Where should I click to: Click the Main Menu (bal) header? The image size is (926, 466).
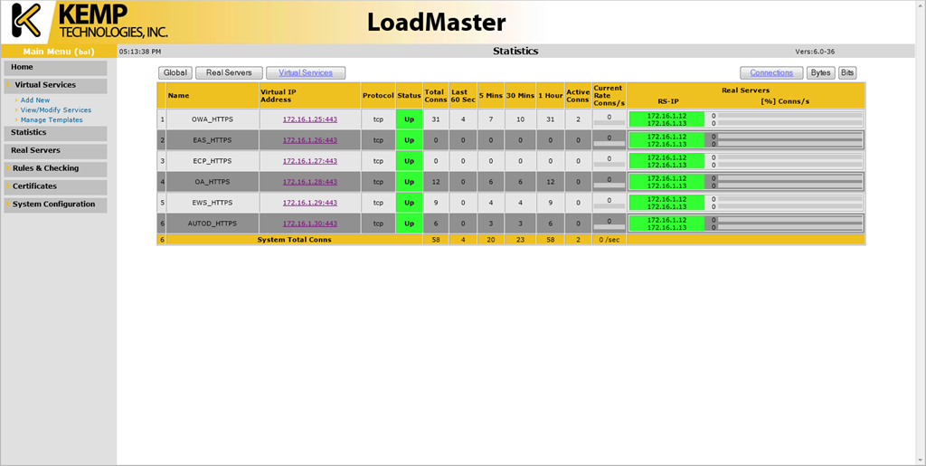click(59, 52)
